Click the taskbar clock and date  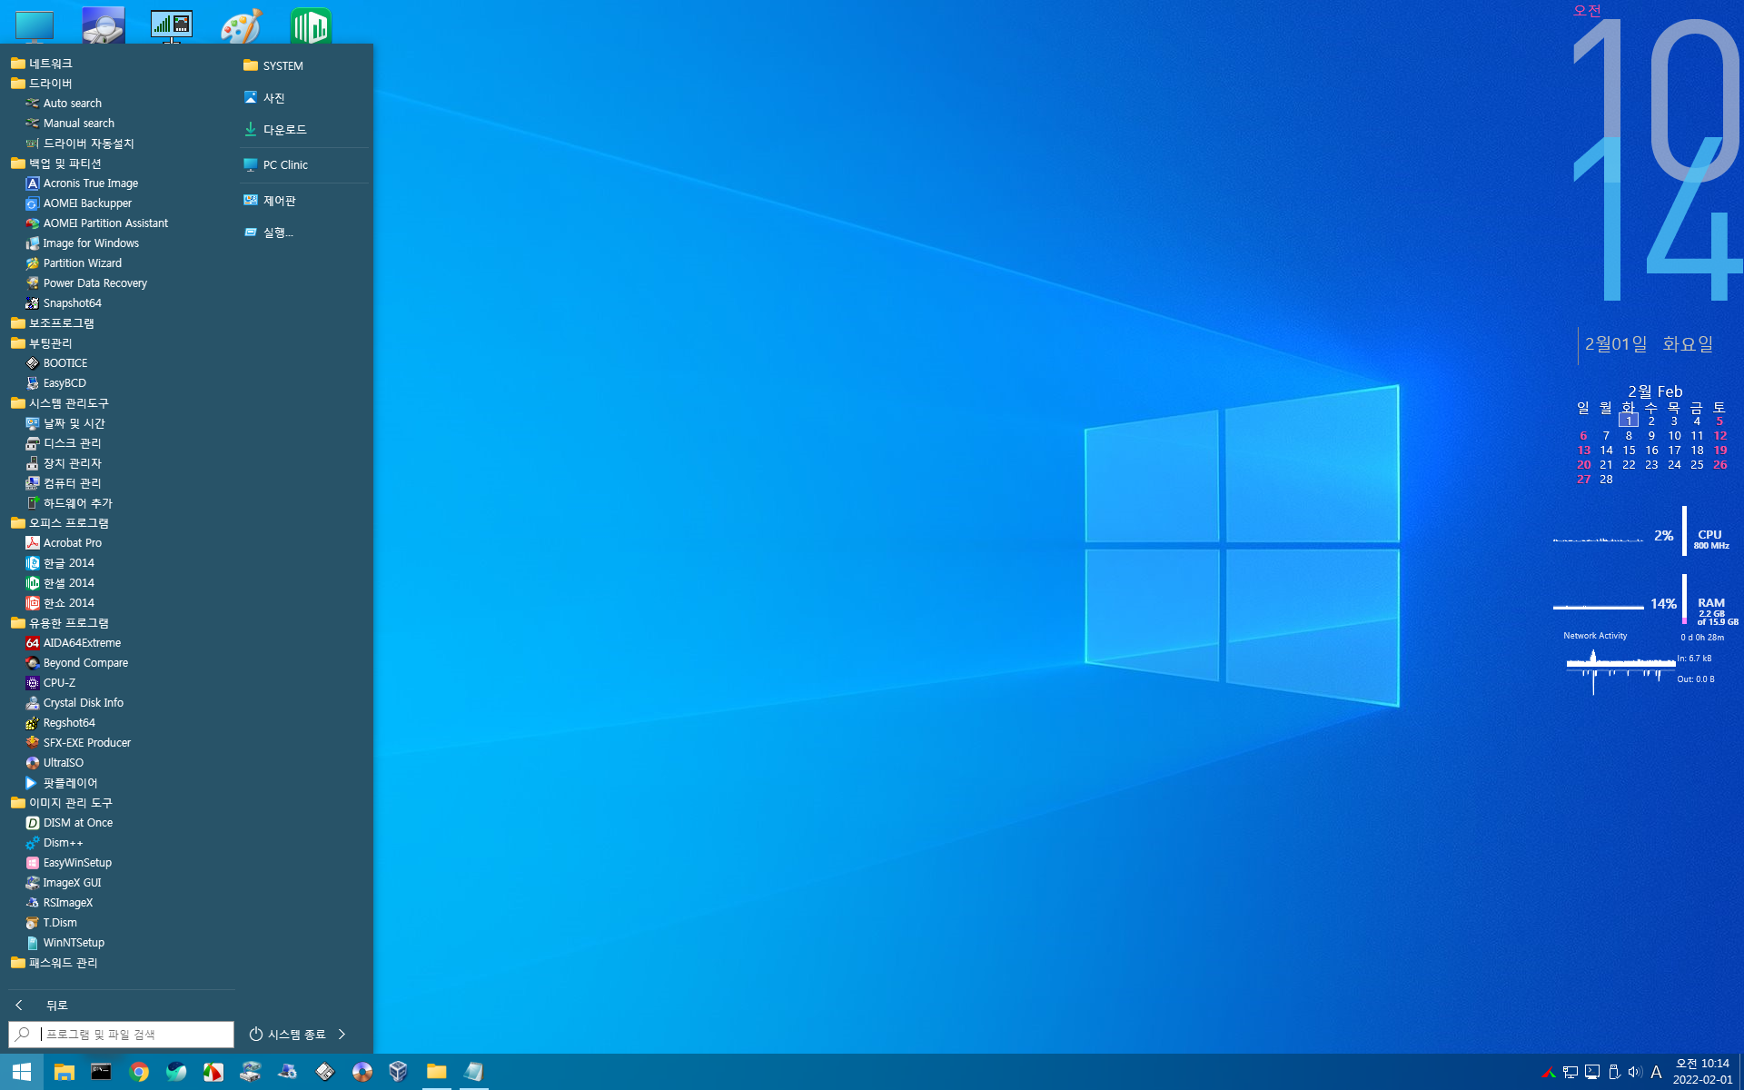(x=1702, y=1072)
